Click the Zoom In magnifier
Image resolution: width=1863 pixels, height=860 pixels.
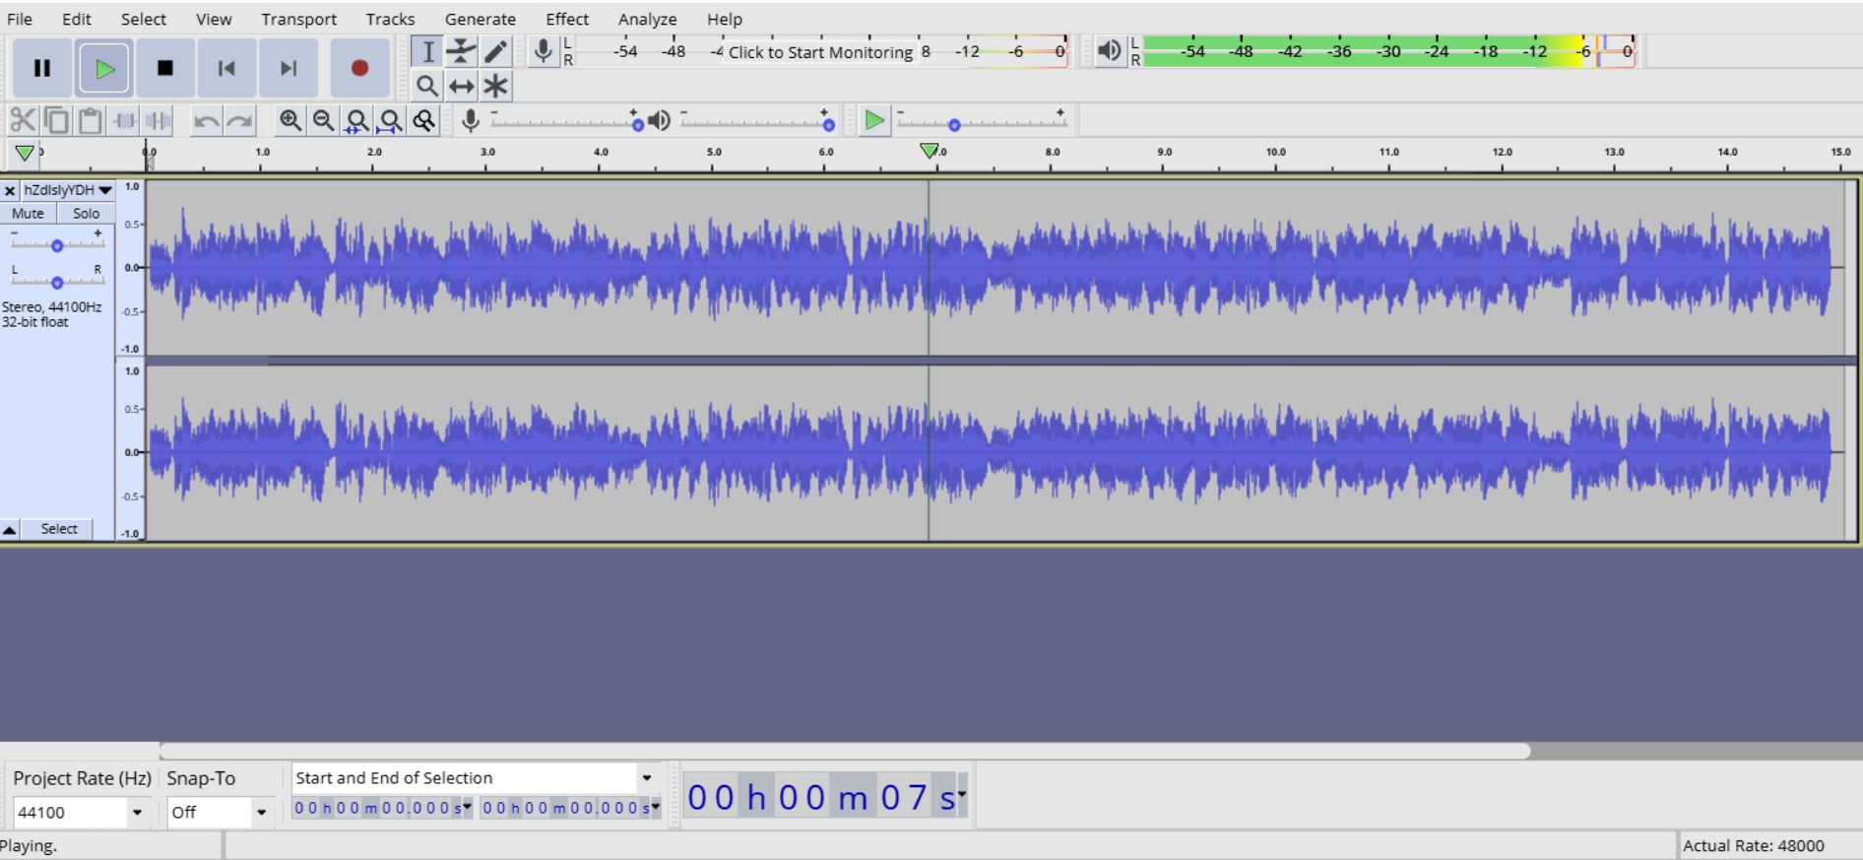[289, 120]
